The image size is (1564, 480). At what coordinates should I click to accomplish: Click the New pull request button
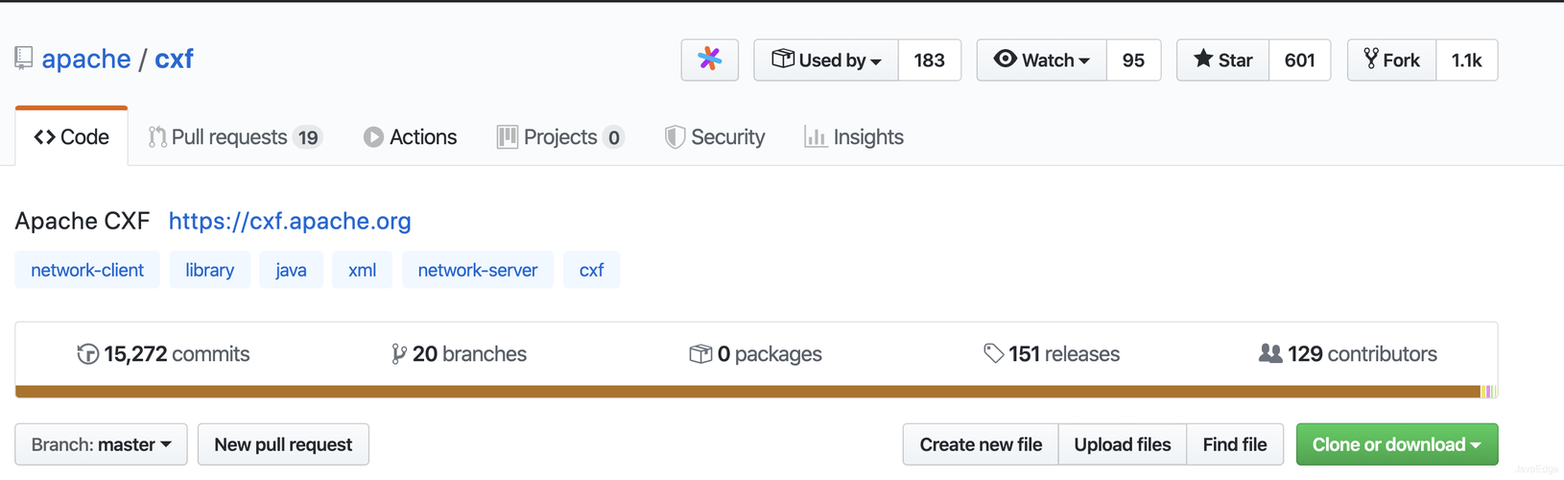tap(283, 444)
